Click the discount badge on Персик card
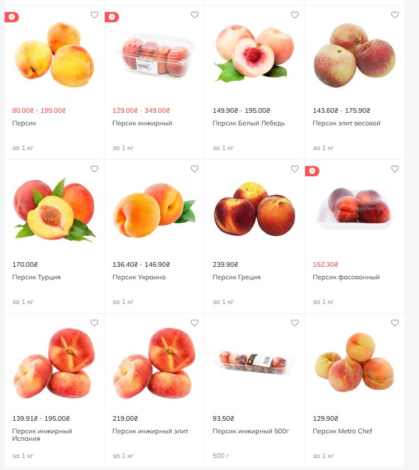This screenshot has width=419, height=470. point(11,17)
